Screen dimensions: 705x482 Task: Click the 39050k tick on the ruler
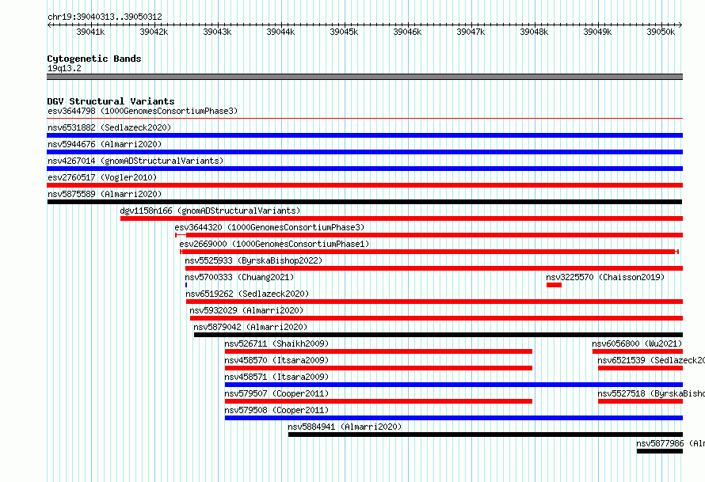pyautogui.click(x=661, y=25)
